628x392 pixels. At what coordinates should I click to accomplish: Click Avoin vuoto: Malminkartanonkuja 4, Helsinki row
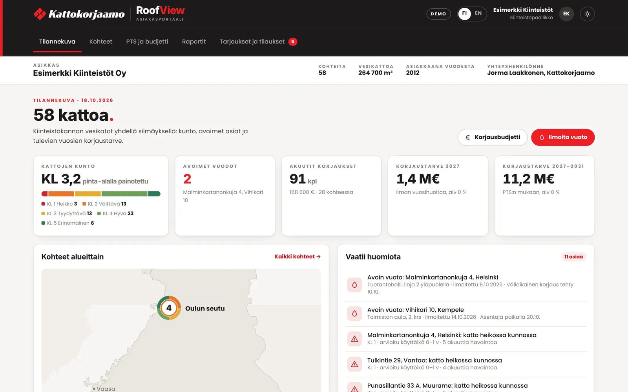tap(466, 285)
